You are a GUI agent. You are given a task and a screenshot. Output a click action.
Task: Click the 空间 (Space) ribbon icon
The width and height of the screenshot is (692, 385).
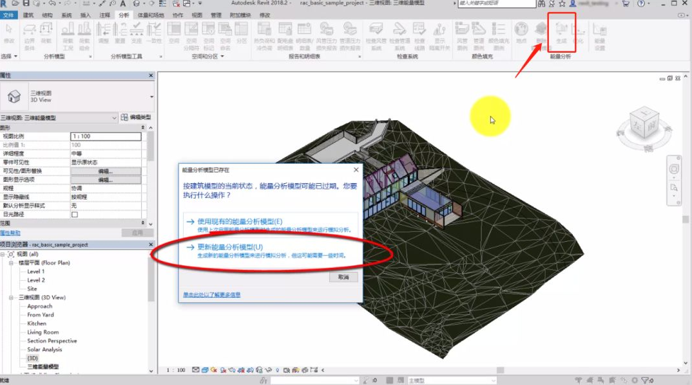(174, 33)
